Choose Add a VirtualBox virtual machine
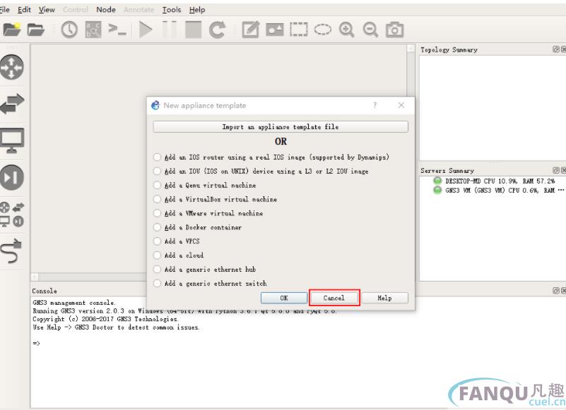 [215, 200]
